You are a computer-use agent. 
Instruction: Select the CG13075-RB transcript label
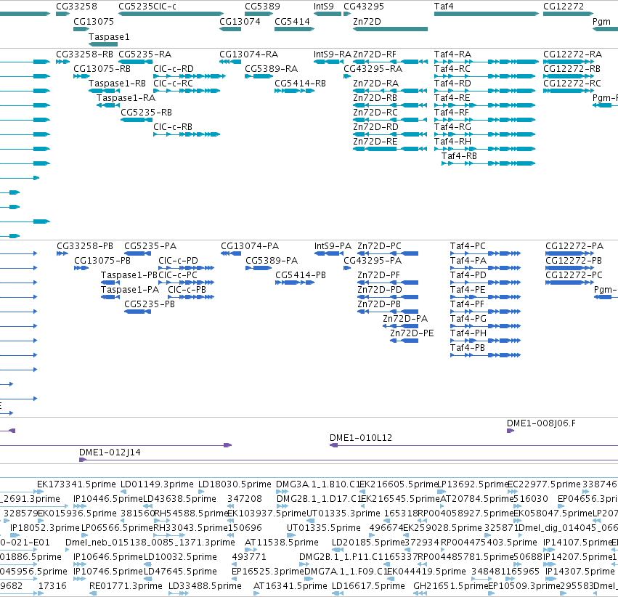pyautogui.click(x=102, y=68)
